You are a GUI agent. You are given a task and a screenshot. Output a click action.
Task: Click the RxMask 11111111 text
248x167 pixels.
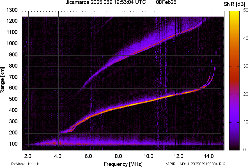[x=26, y=164]
